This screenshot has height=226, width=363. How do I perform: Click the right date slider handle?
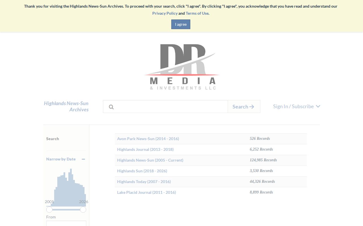pos(83,210)
